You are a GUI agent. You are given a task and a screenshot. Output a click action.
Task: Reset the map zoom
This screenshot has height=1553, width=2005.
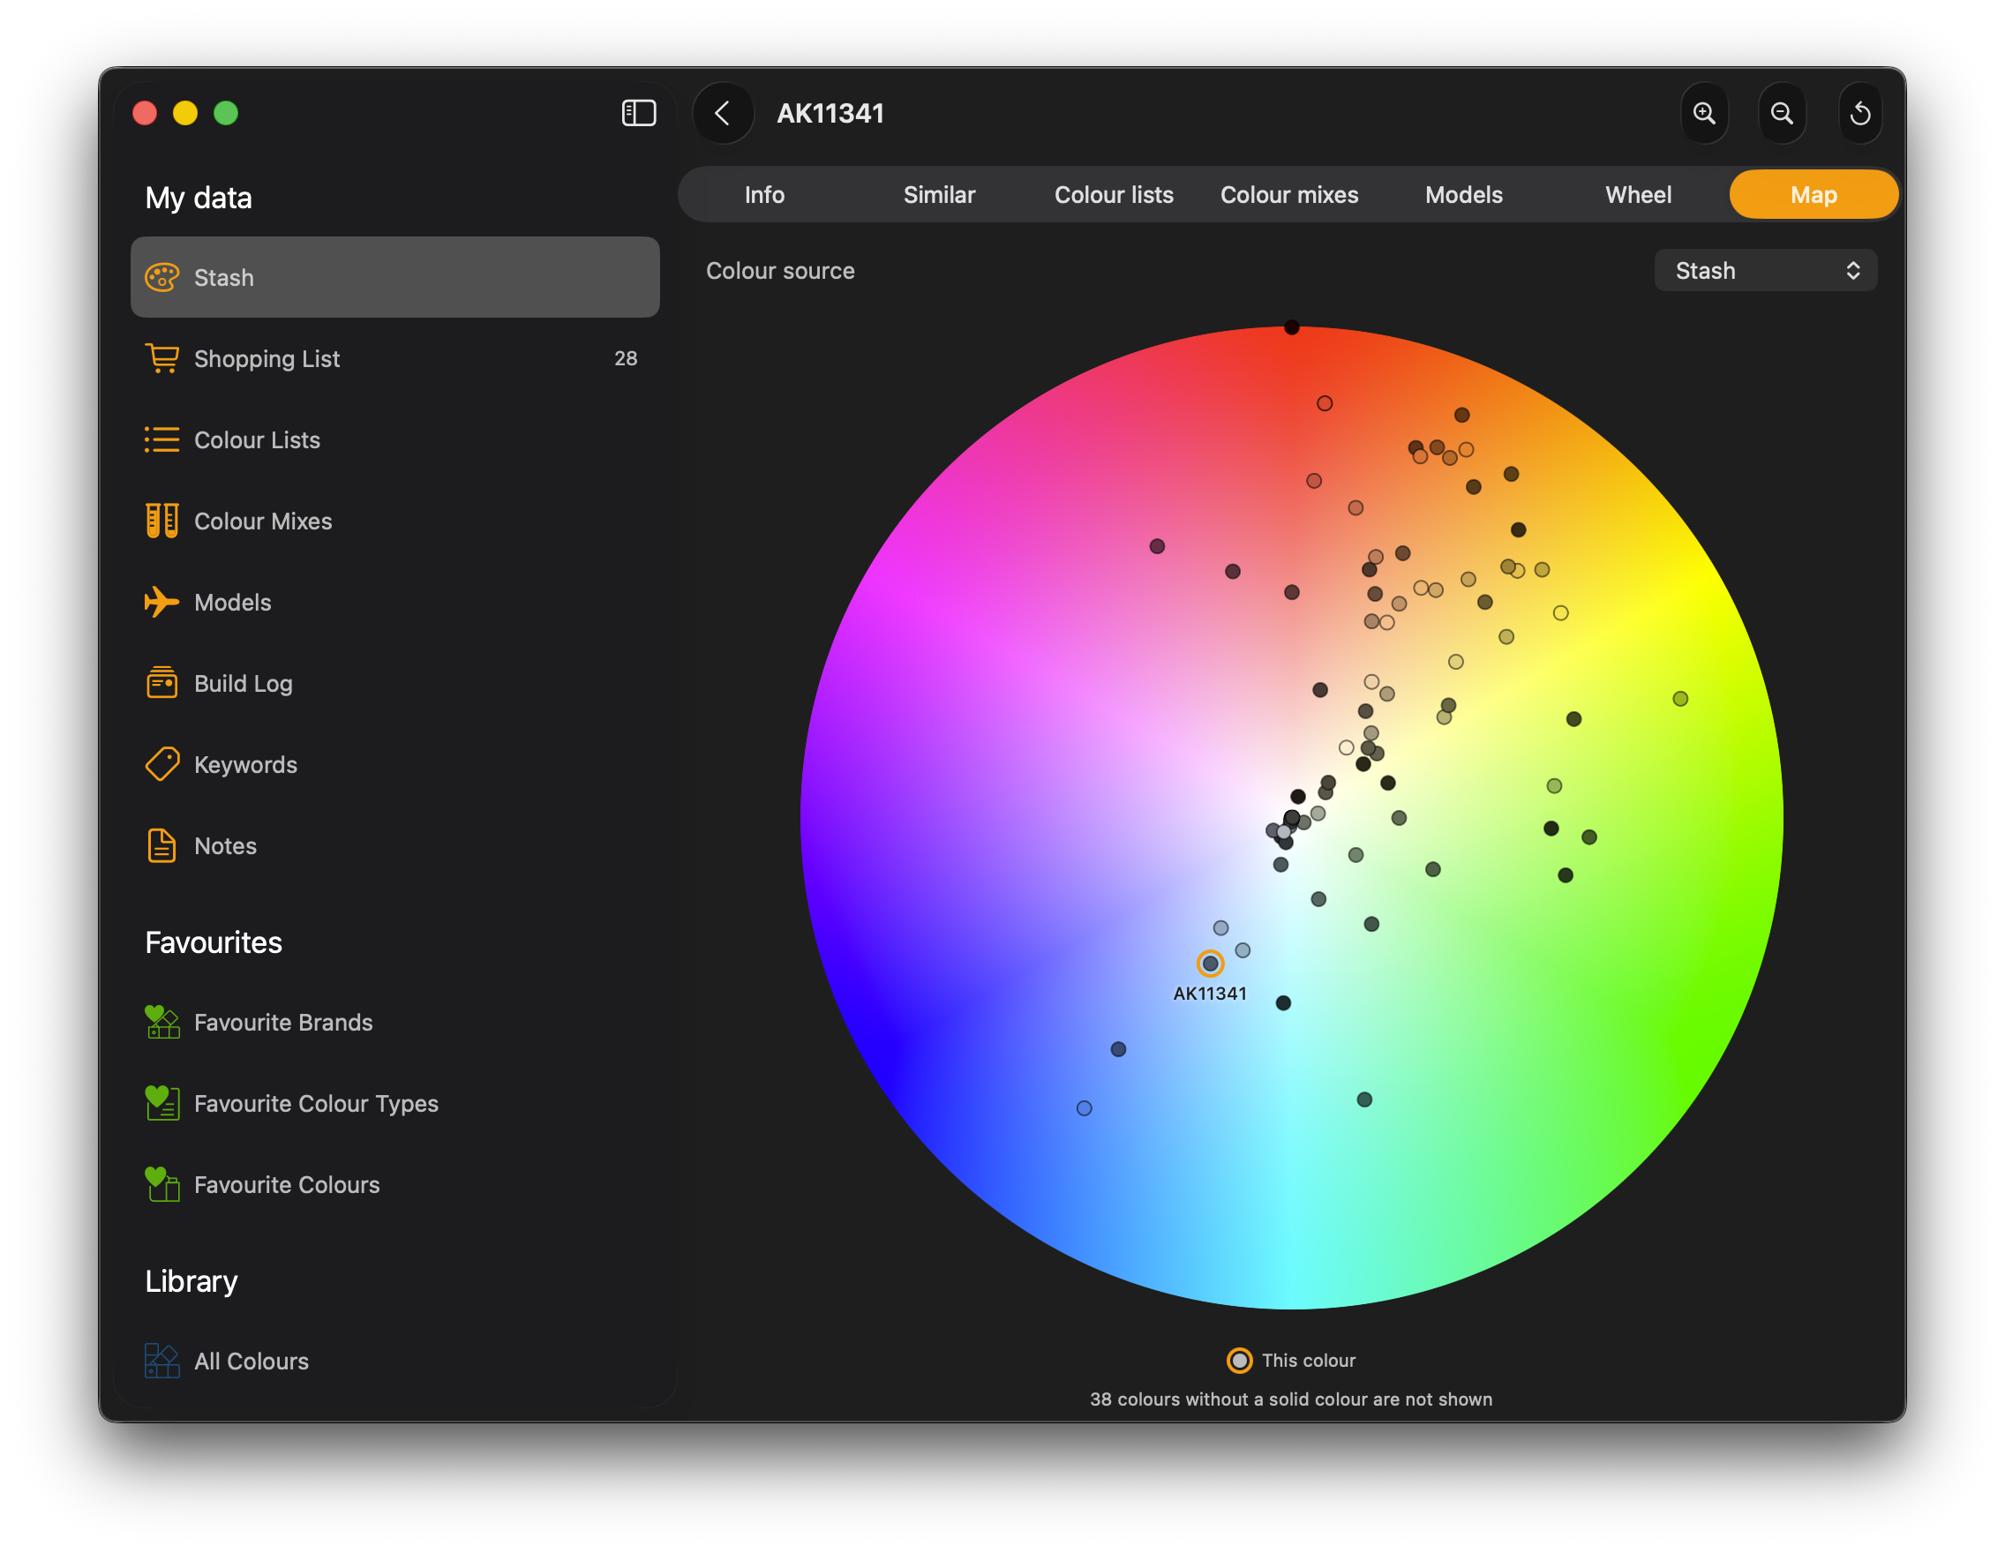[1860, 113]
